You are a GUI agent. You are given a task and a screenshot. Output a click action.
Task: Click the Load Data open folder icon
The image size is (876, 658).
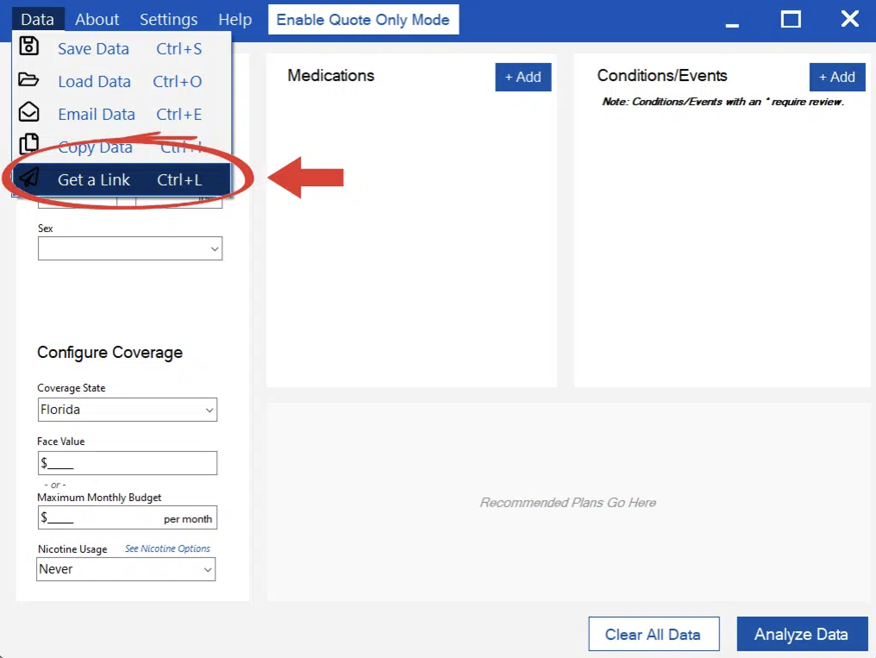(x=28, y=80)
